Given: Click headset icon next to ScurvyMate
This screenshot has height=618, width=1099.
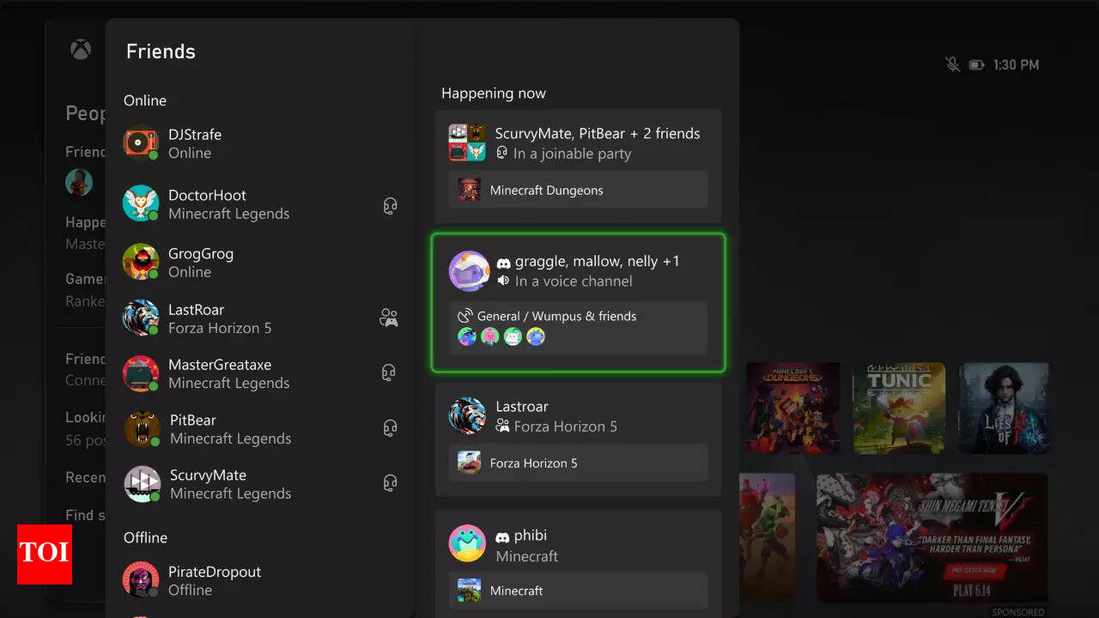Looking at the screenshot, I should [x=390, y=483].
